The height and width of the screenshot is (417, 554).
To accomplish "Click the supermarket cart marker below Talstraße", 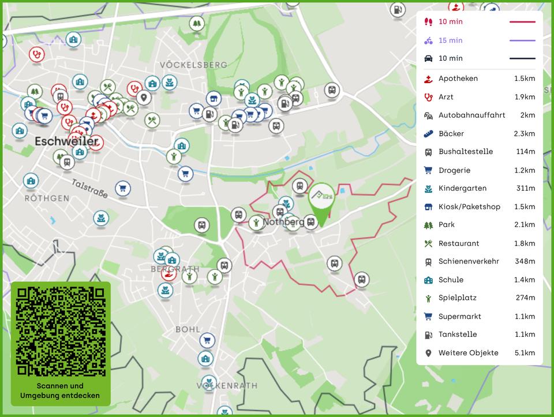I will pos(122,188).
